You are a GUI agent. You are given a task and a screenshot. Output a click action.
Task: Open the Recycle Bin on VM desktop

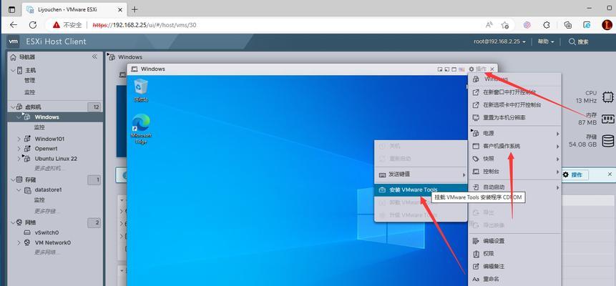pyautogui.click(x=141, y=90)
